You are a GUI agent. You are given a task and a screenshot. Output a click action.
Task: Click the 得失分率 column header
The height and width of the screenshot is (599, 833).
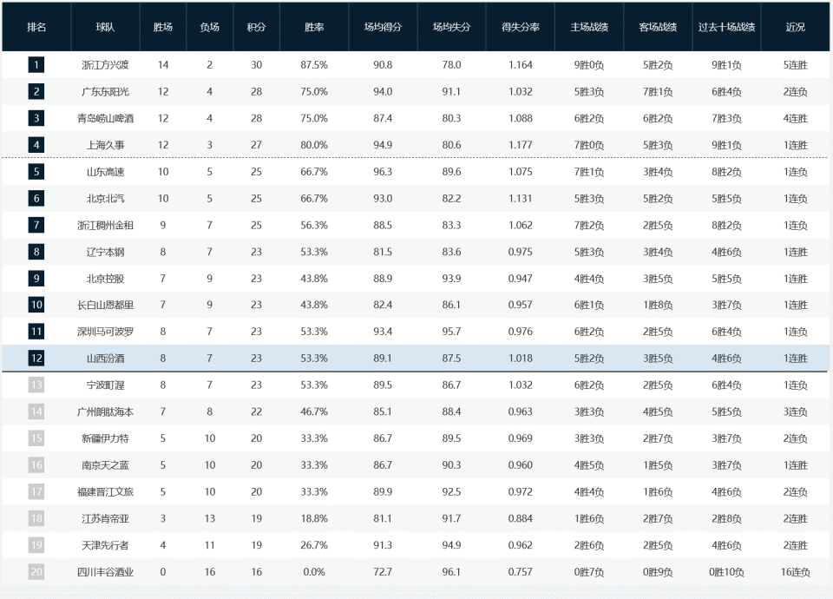coord(521,27)
